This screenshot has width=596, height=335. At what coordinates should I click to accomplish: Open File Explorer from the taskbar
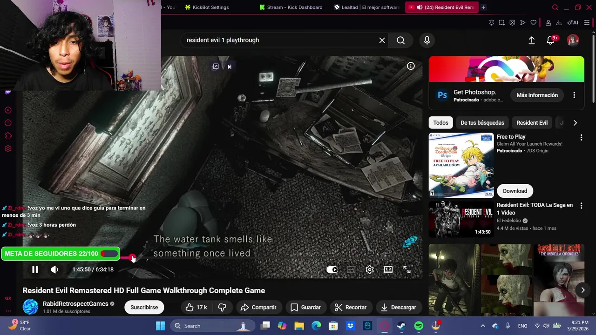[299, 326]
